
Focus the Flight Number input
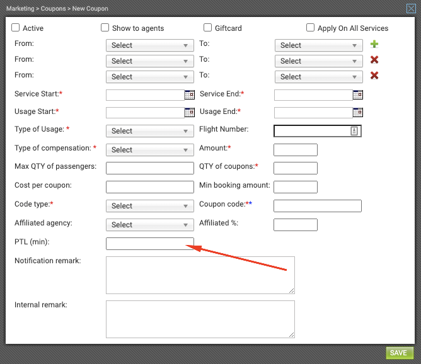(318, 131)
